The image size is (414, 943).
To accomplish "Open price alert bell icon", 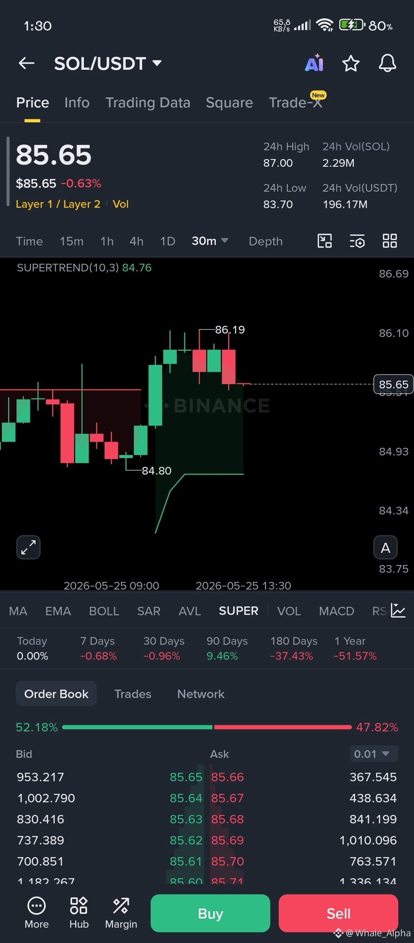I will click(x=388, y=63).
